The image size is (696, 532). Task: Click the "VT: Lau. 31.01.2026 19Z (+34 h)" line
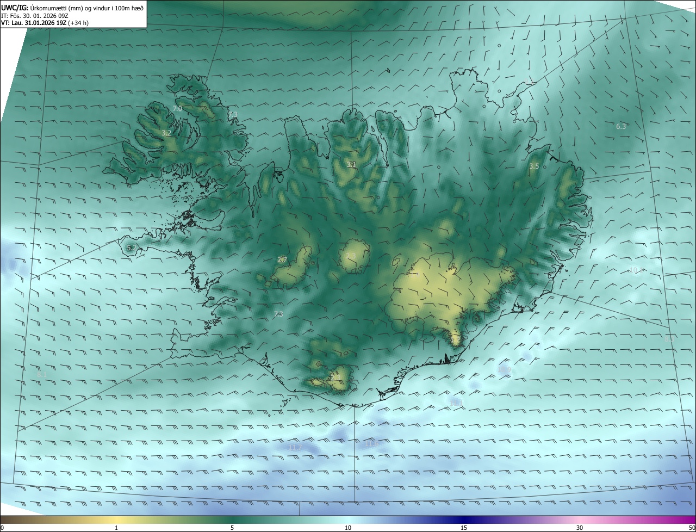click(45, 23)
